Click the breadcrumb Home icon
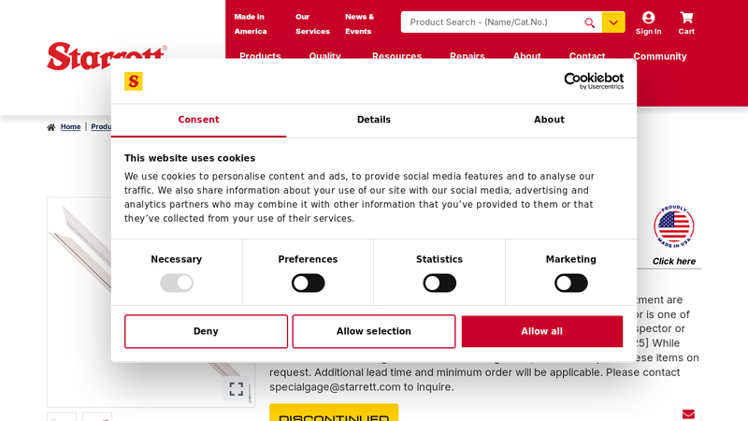748x421 pixels. click(x=52, y=127)
